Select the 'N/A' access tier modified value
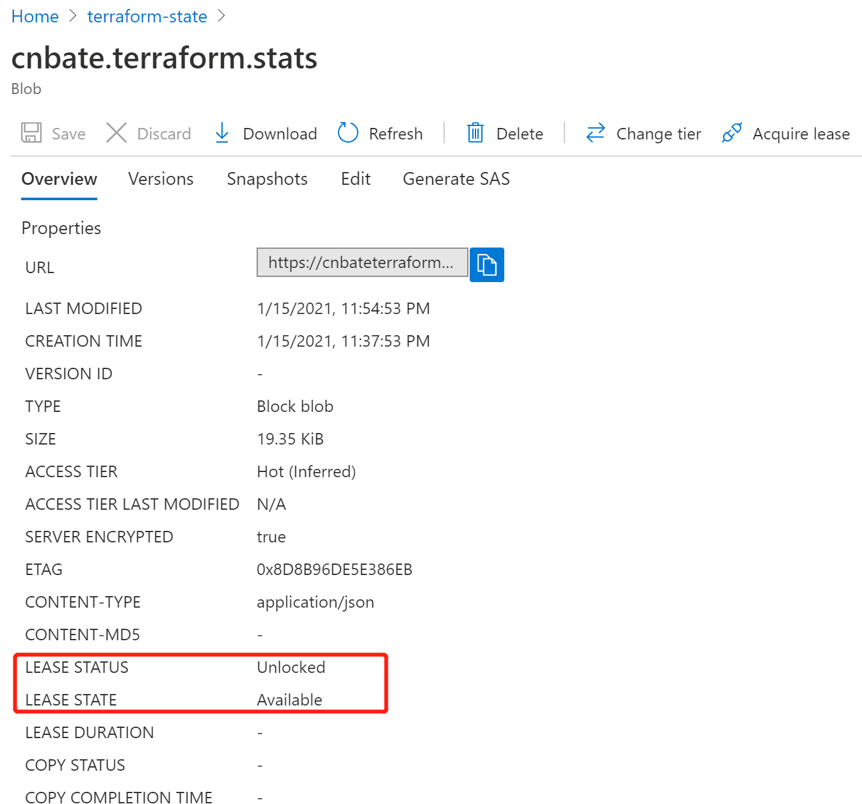The height and width of the screenshot is (804, 862). 271,505
